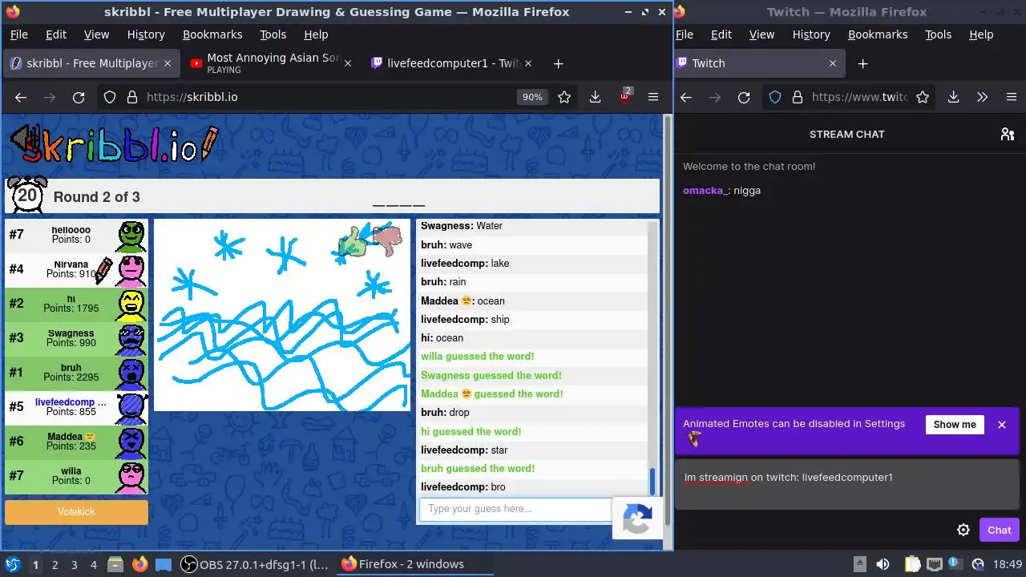1026x577 pixels.
Task: Dismiss the Animated Emotes notice
Action: point(1001,425)
